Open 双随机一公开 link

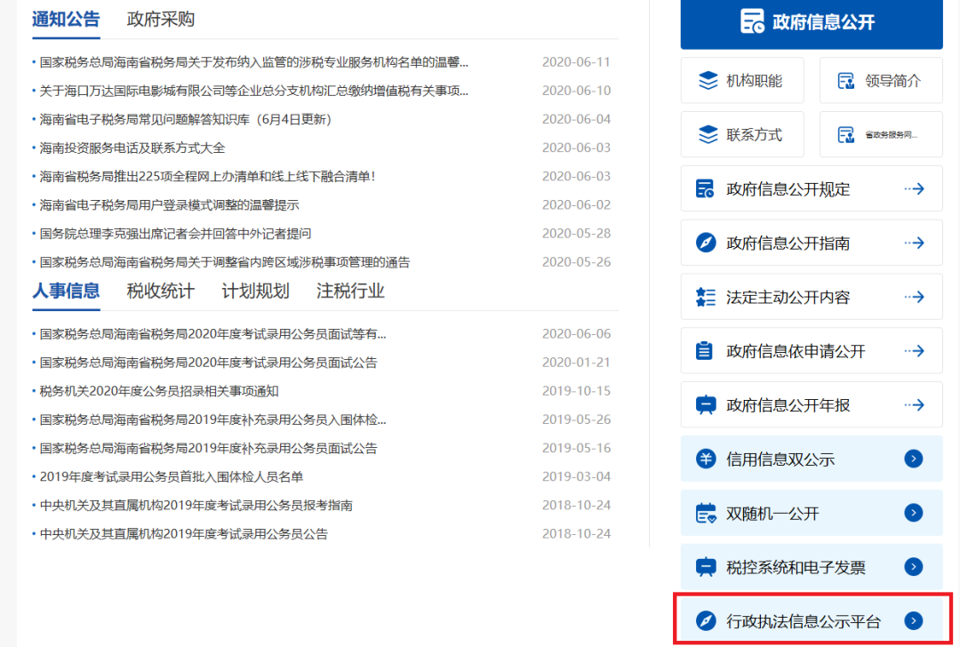tap(812, 512)
